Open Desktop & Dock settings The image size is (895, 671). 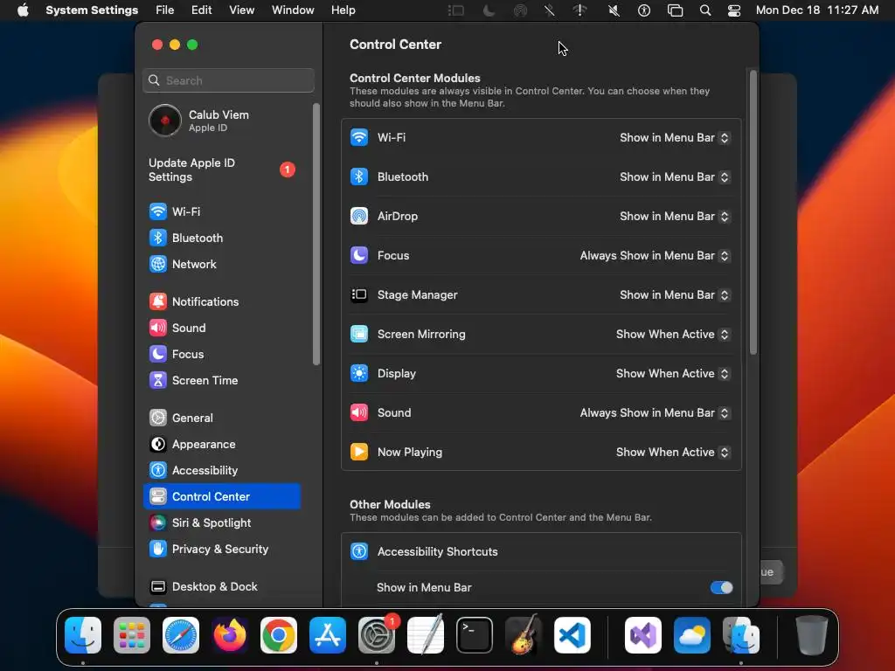click(x=221, y=587)
